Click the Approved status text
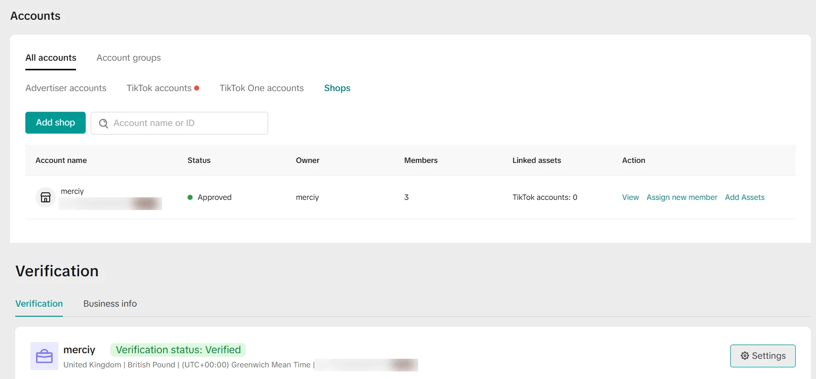The image size is (816, 379). click(x=214, y=197)
